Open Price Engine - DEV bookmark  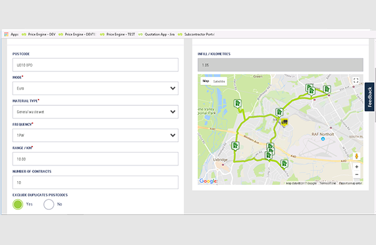(x=39, y=34)
